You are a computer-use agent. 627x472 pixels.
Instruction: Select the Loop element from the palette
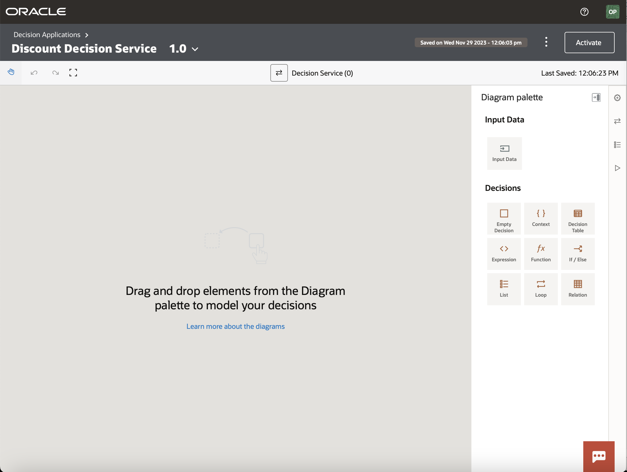[x=541, y=289]
